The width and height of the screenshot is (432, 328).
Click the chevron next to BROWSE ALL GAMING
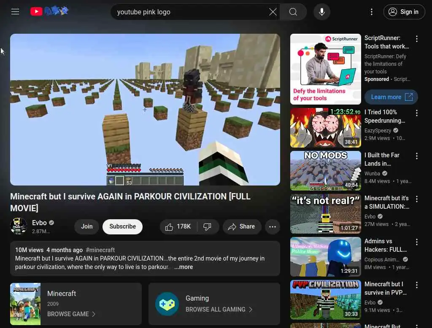click(x=251, y=309)
